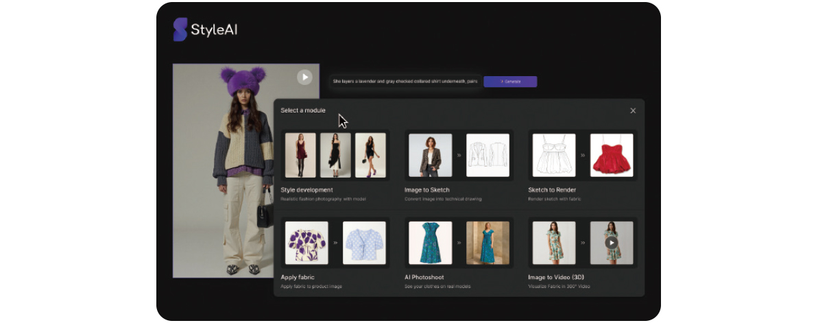Click the prompt text input field
Viewport: 818px width, 323px height.
click(x=405, y=82)
